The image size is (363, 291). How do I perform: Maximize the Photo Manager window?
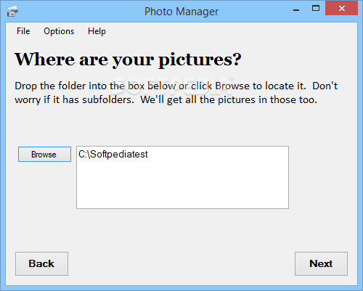tap(316, 9)
